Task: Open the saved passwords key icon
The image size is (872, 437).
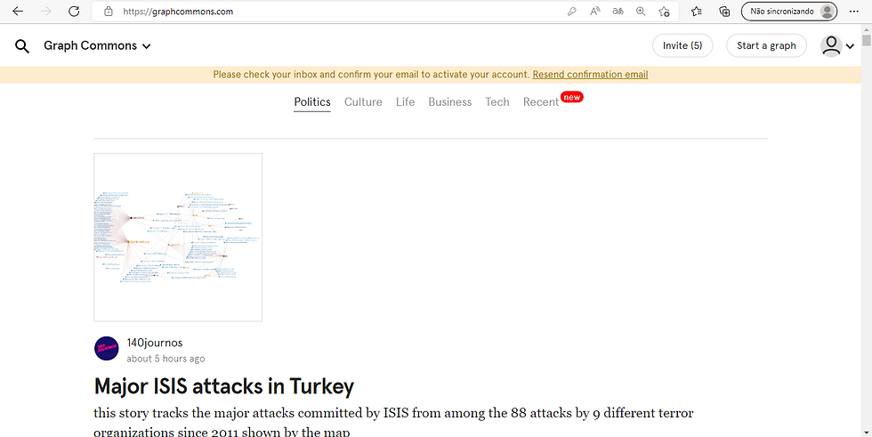Action: point(571,11)
